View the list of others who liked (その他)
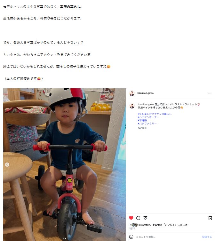This screenshot has width=215, height=241. (x=156, y=225)
